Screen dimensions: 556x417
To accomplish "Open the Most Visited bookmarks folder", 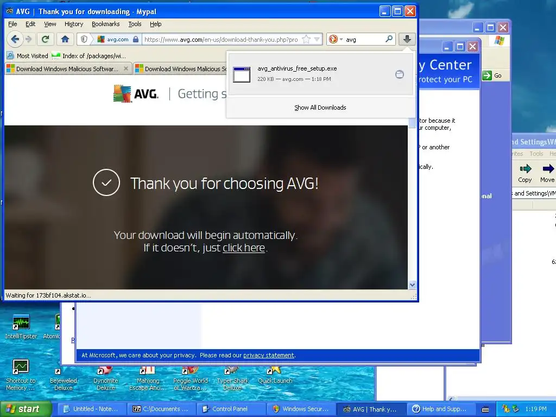I will coord(27,56).
